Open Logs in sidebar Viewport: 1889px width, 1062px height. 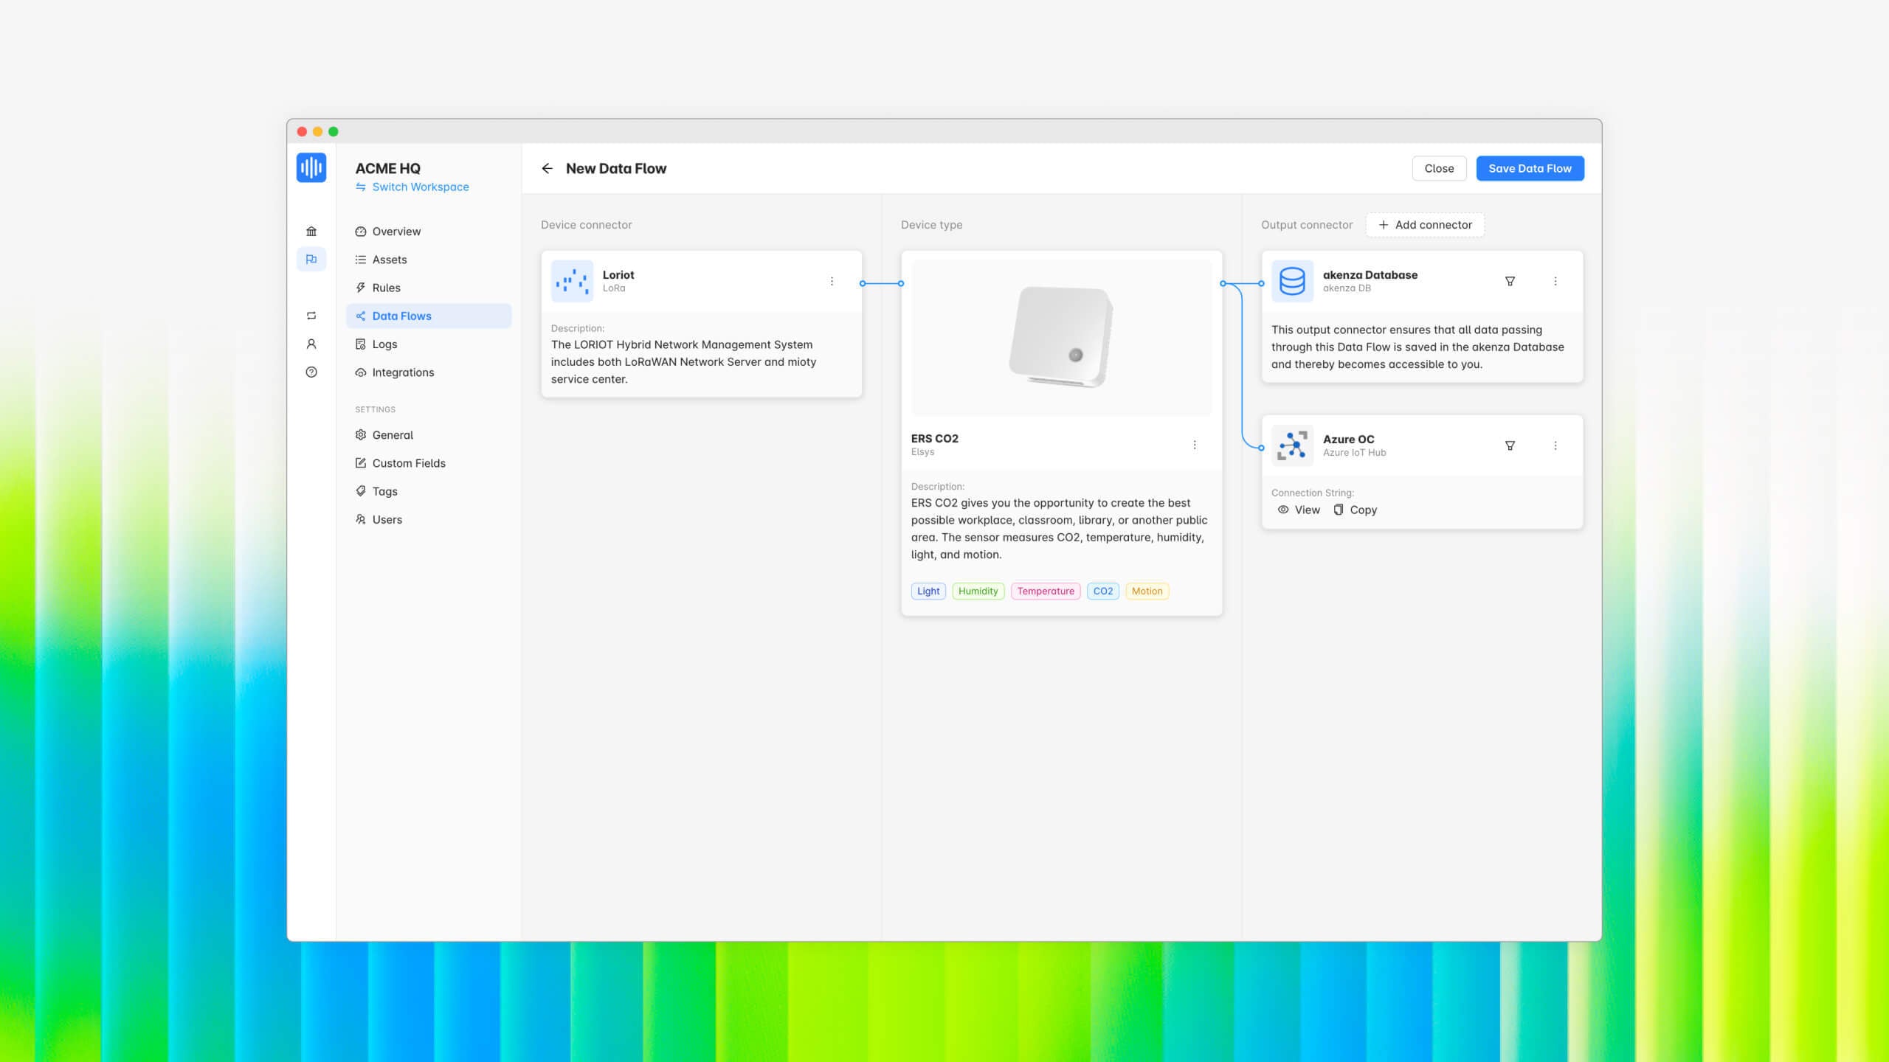coord(428,344)
